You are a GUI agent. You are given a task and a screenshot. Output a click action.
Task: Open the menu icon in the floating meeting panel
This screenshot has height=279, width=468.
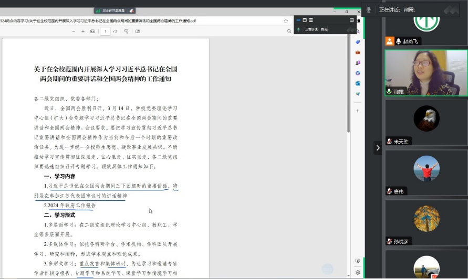352,20
